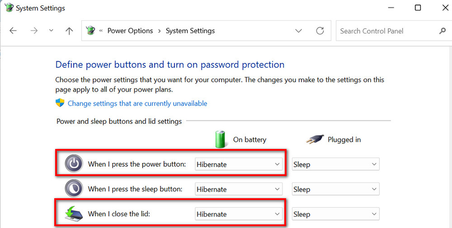
Task: Click the search magnifier icon
Action: (442, 31)
